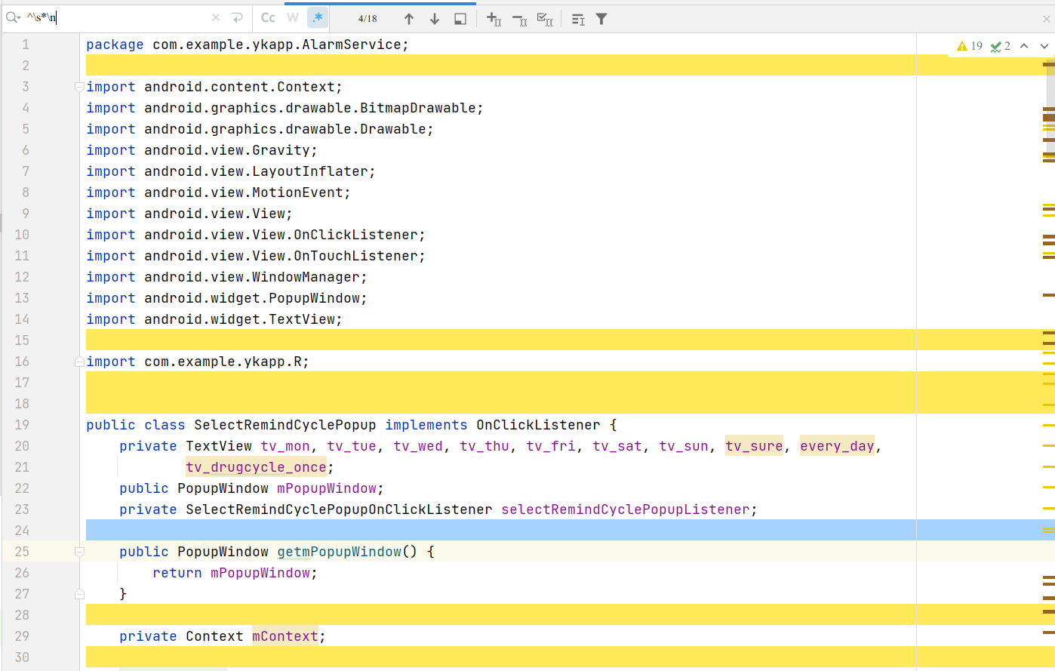Collapse the imports block at line 3
This screenshot has width=1055, height=671.
79,87
